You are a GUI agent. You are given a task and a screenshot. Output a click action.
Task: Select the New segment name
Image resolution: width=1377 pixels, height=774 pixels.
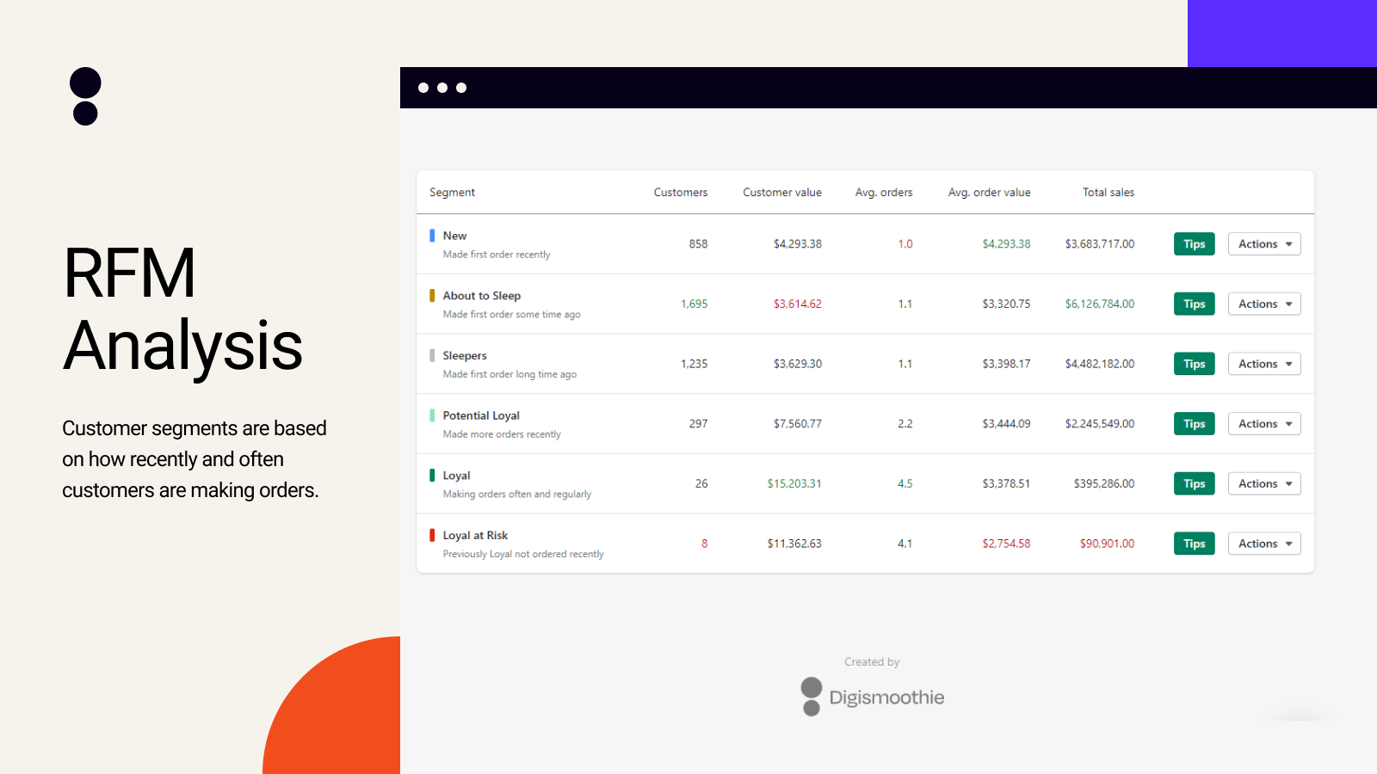click(454, 236)
